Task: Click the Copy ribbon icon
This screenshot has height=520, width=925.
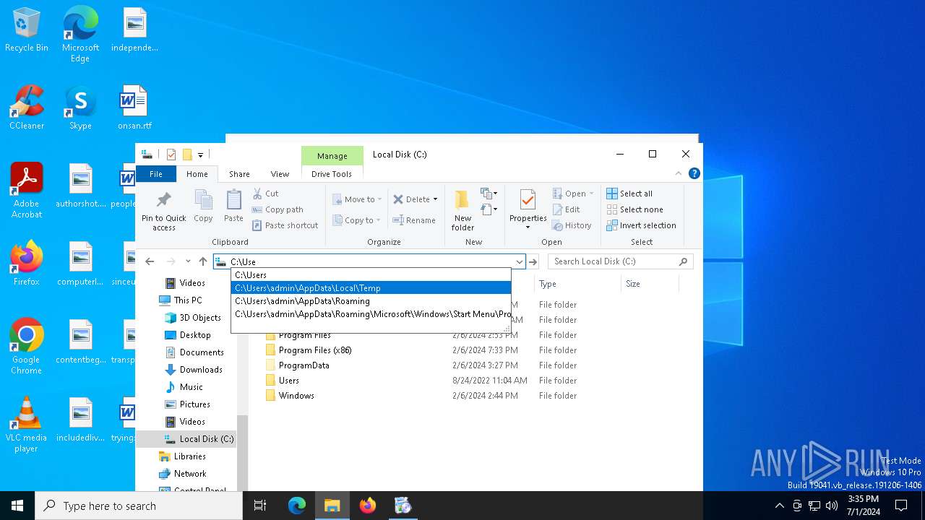Action: [204, 206]
